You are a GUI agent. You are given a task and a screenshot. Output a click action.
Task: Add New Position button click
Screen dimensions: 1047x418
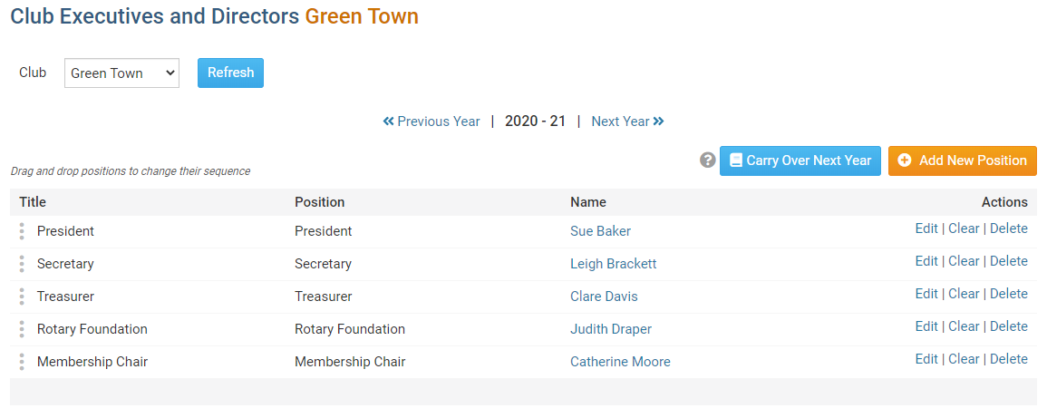coord(962,160)
